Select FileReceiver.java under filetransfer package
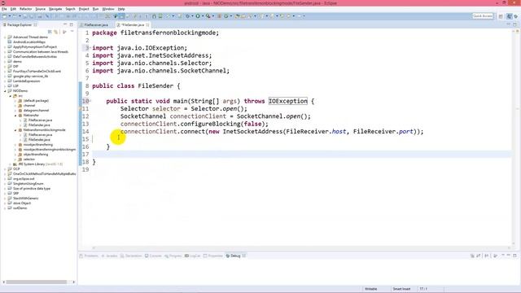Image resolution: width=521 pixels, height=293 pixels. (40, 120)
